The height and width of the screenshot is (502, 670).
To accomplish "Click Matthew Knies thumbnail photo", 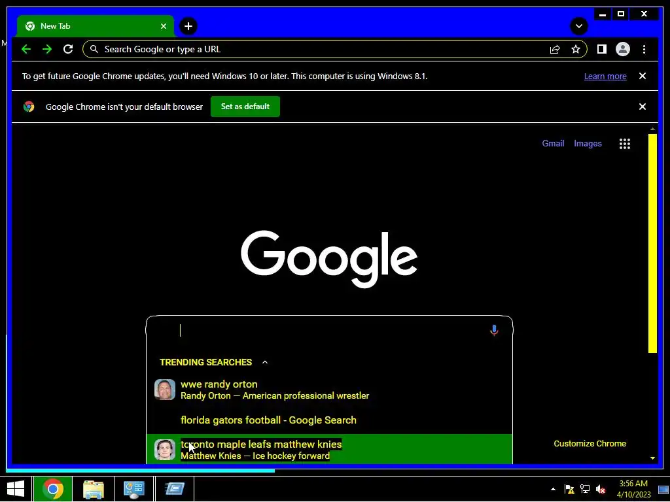I will pyautogui.click(x=164, y=450).
